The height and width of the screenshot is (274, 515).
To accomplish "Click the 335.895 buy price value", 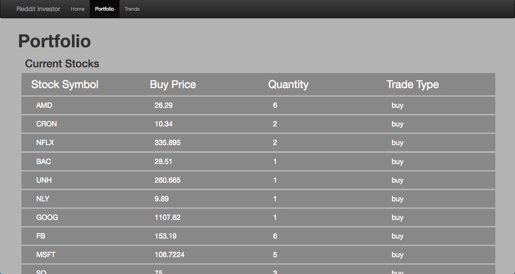I will coord(167,143).
